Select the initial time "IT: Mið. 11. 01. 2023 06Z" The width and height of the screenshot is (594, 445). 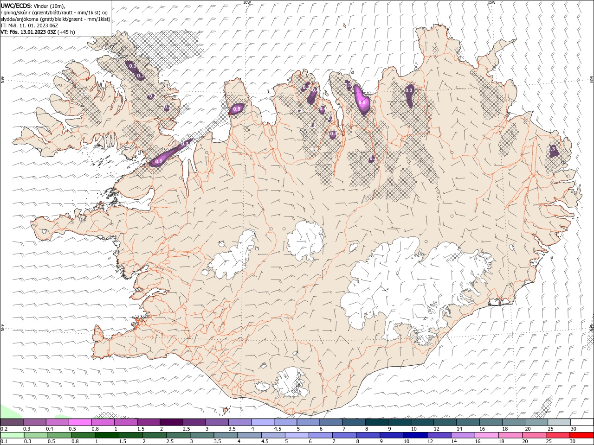[30, 25]
